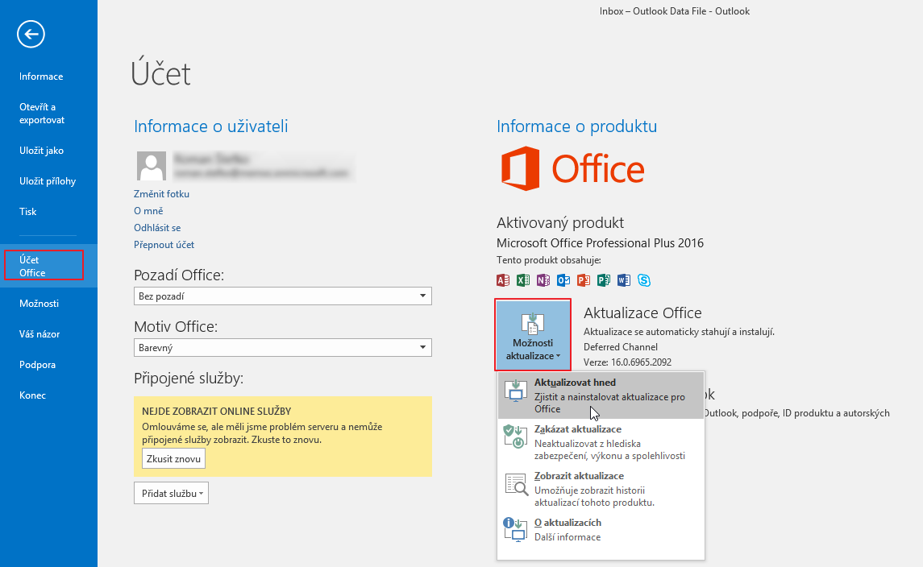Click the Aktualizace se automaticky stahují text
The image size is (923, 567).
[x=679, y=332]
